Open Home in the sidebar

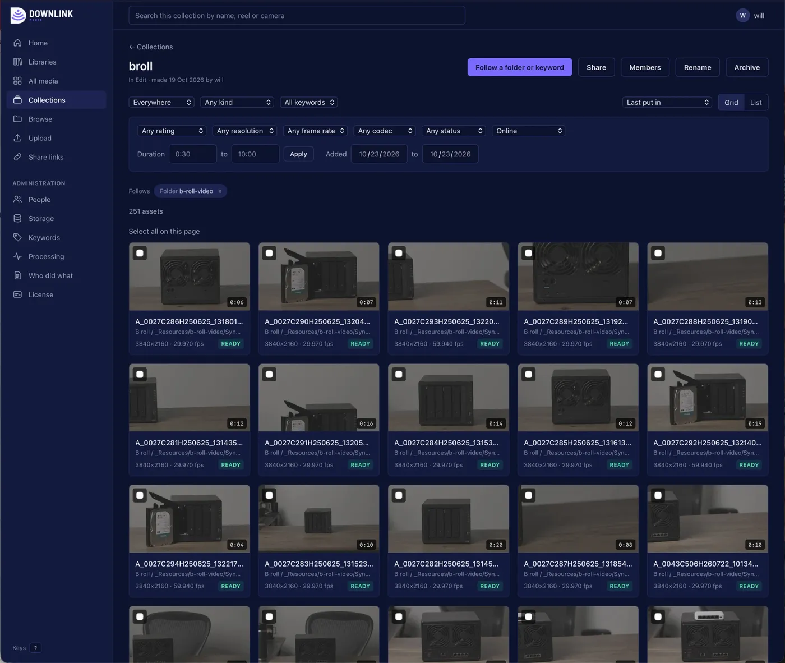(x=56, y=43)
